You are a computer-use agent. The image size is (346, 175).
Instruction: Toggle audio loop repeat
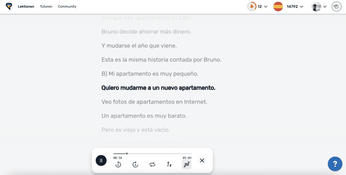click(152, 165)
